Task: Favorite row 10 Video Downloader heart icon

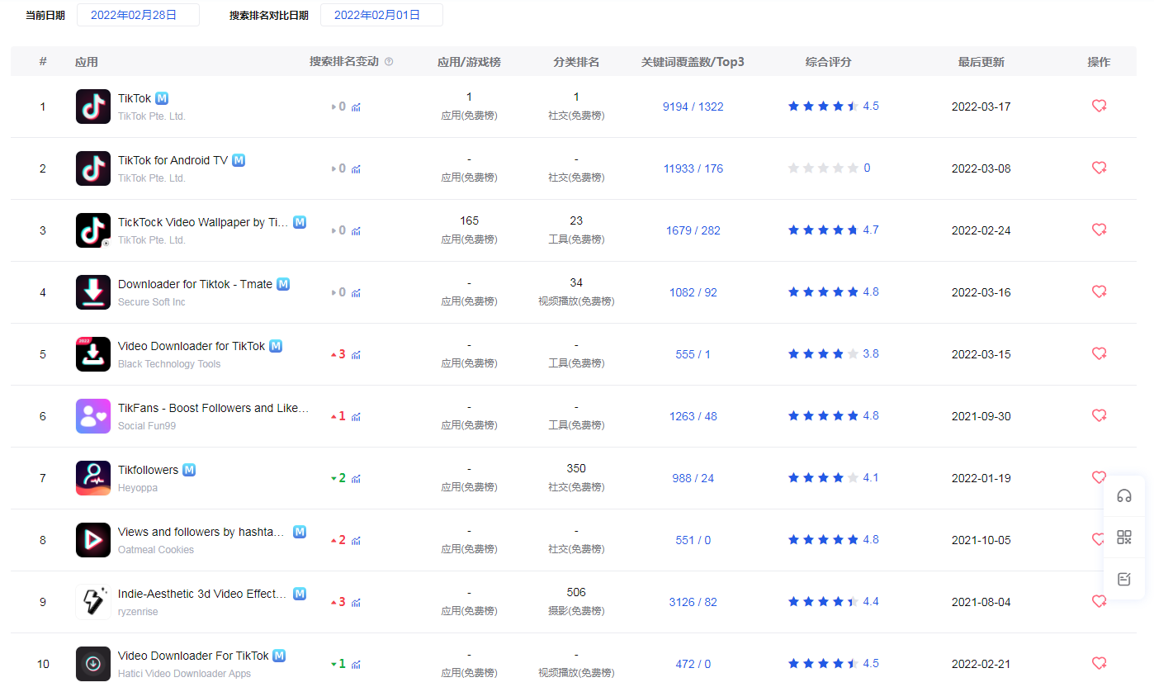Action: (1099, 663)
